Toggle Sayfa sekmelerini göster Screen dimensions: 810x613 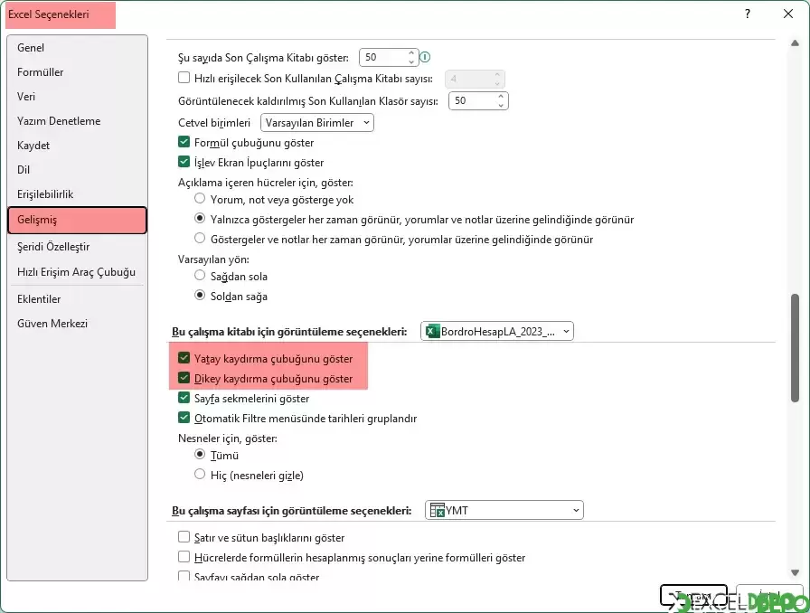click(x=184, y=398)
